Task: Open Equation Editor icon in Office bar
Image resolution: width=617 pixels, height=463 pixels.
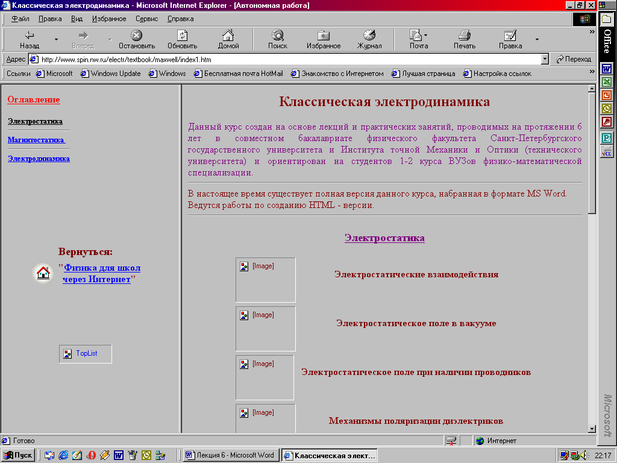Action: click(x=606, y=151)
